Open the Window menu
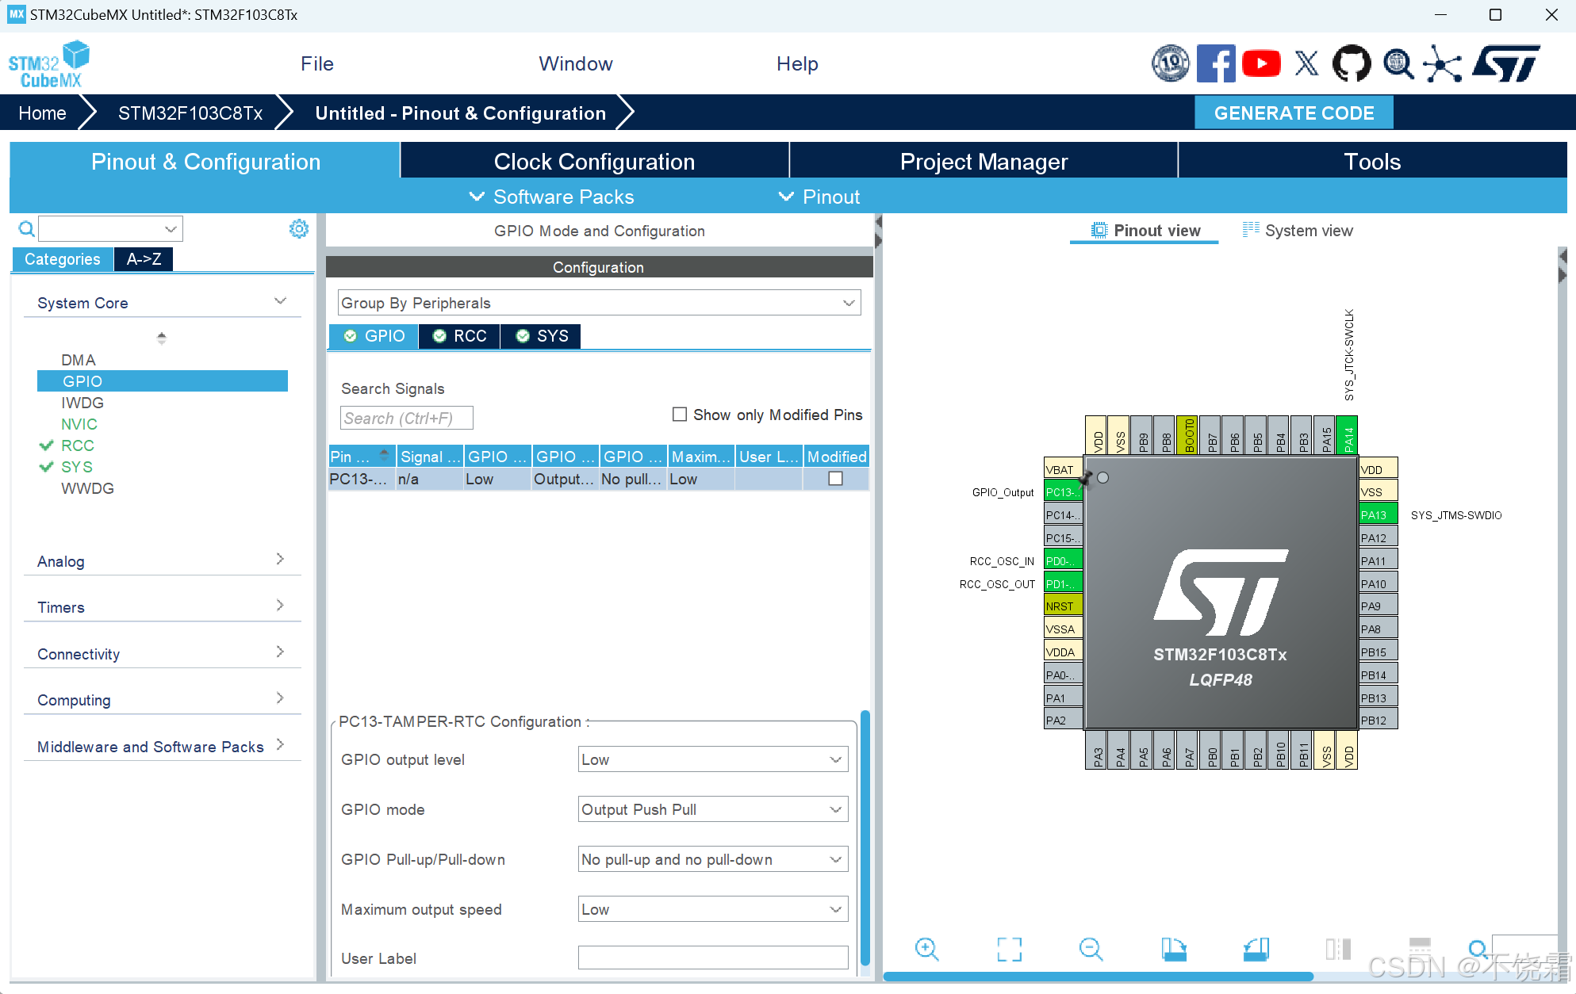 click(x=576, y=63)
